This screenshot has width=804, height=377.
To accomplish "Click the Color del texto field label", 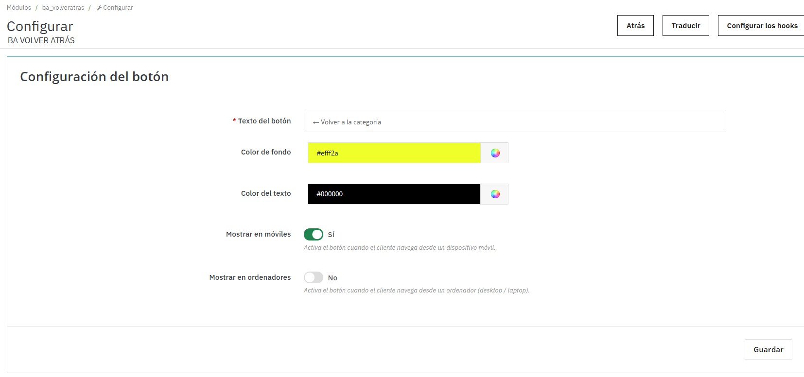I will tap(266, 193).
